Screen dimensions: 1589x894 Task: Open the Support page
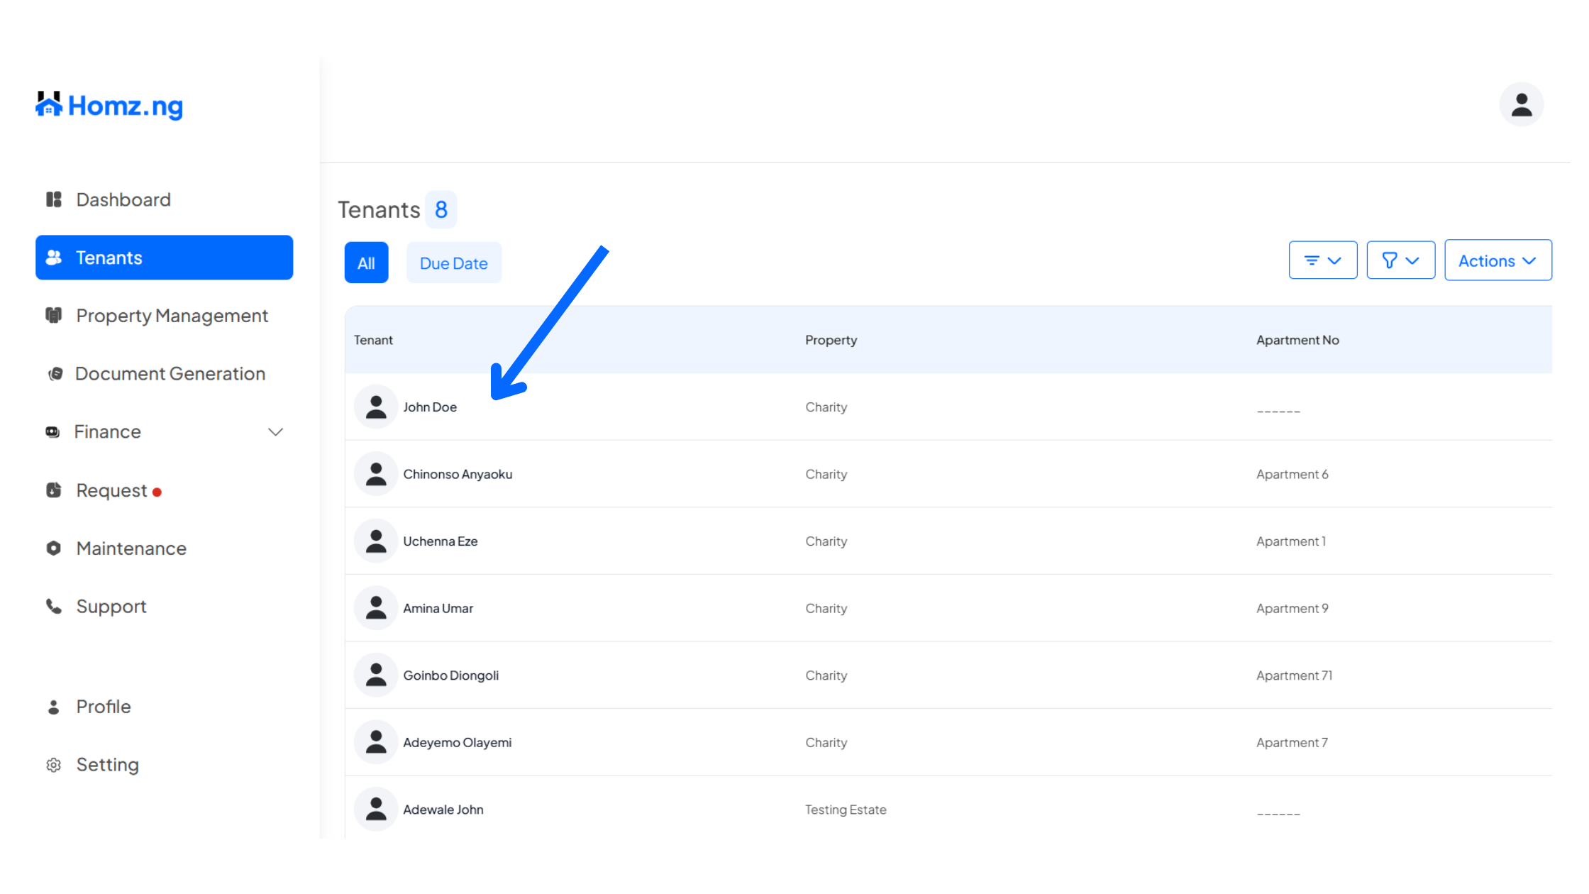pyautogui.click(x=111, y=606)
